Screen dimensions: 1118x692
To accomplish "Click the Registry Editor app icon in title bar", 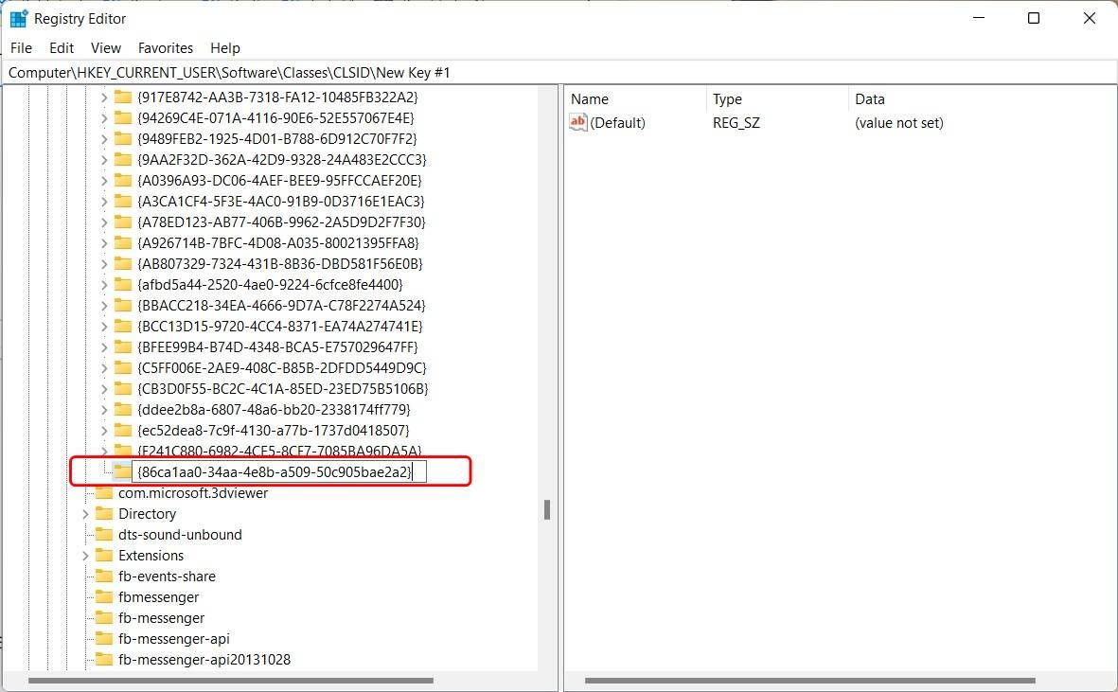I will [18, 18].
